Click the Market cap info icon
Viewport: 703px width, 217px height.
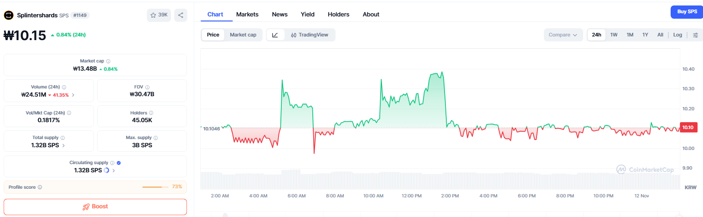108,61
